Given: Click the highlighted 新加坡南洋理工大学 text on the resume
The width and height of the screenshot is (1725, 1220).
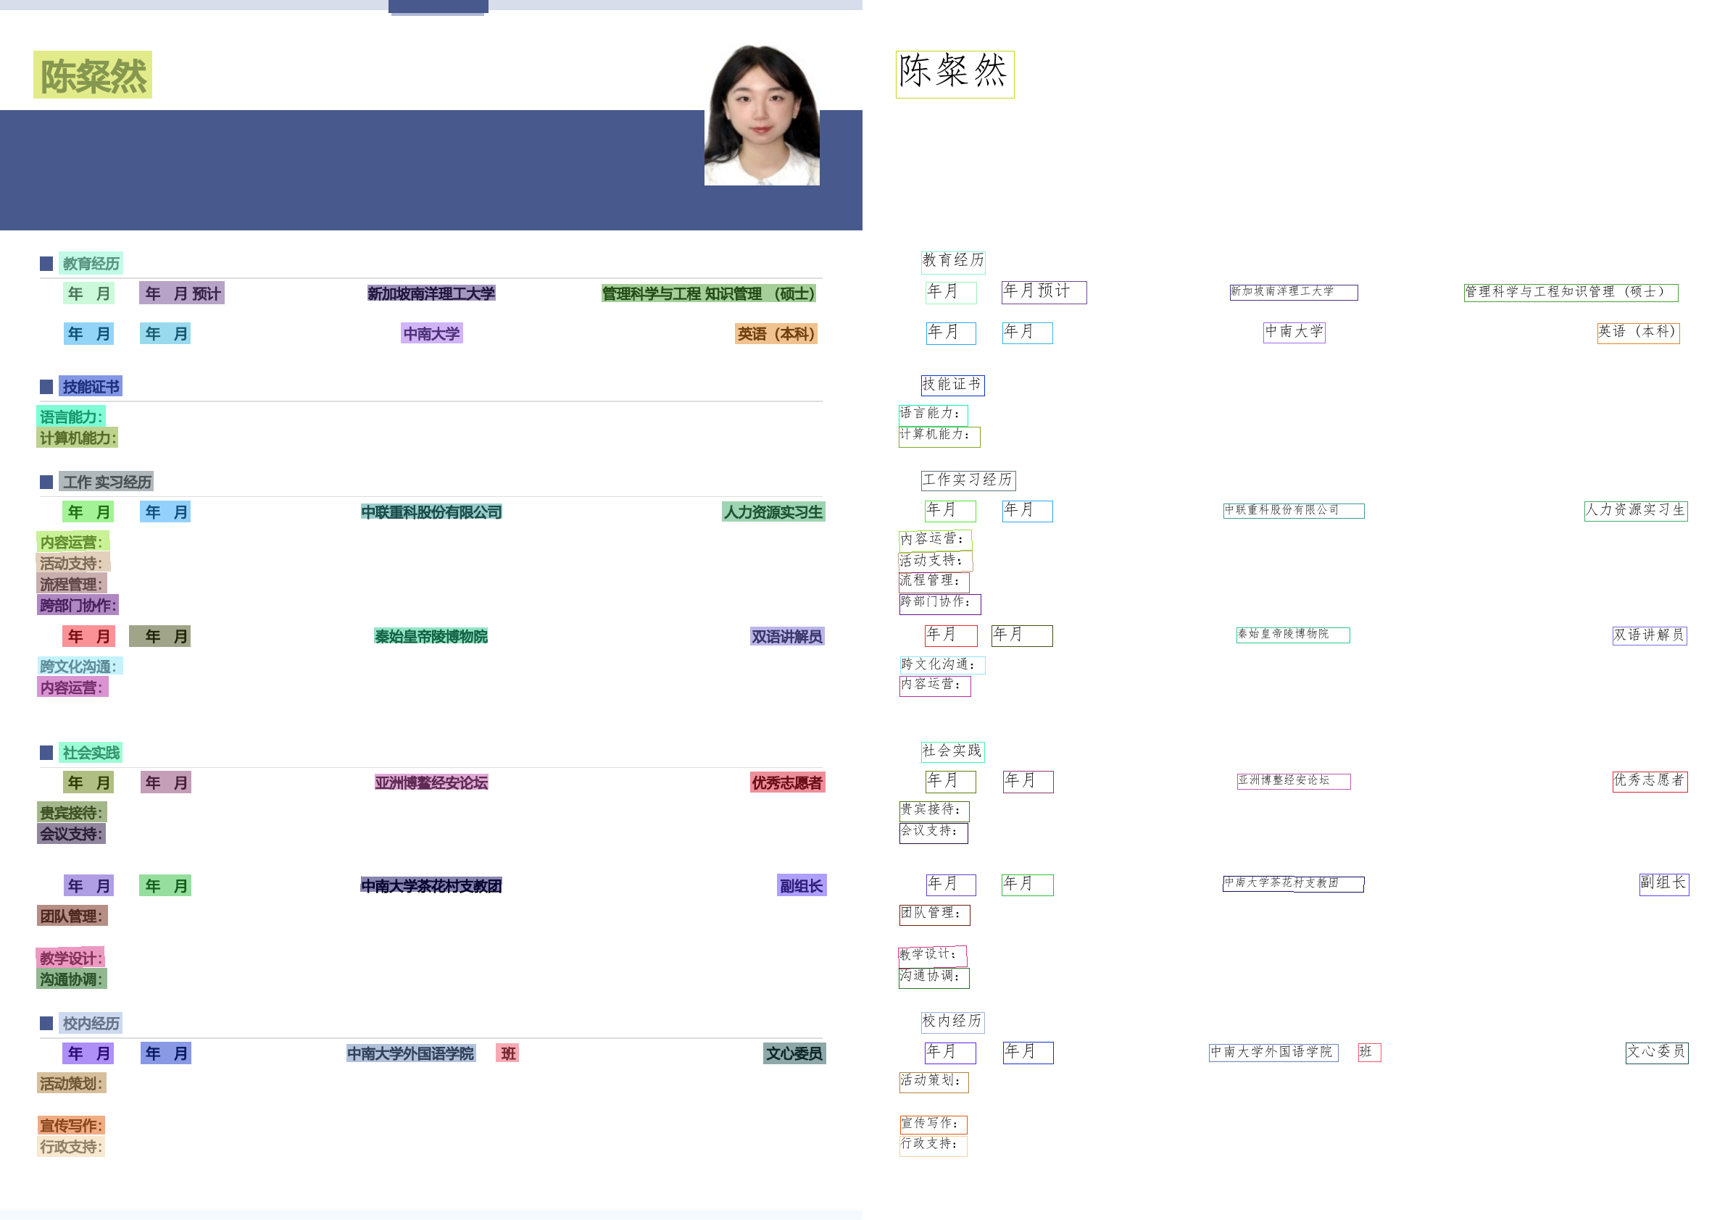Looking at the screenshot, I should pos(431,293).
